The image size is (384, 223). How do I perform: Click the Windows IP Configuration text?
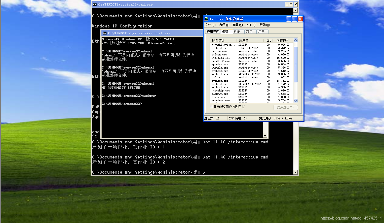[x=122, y=26]
